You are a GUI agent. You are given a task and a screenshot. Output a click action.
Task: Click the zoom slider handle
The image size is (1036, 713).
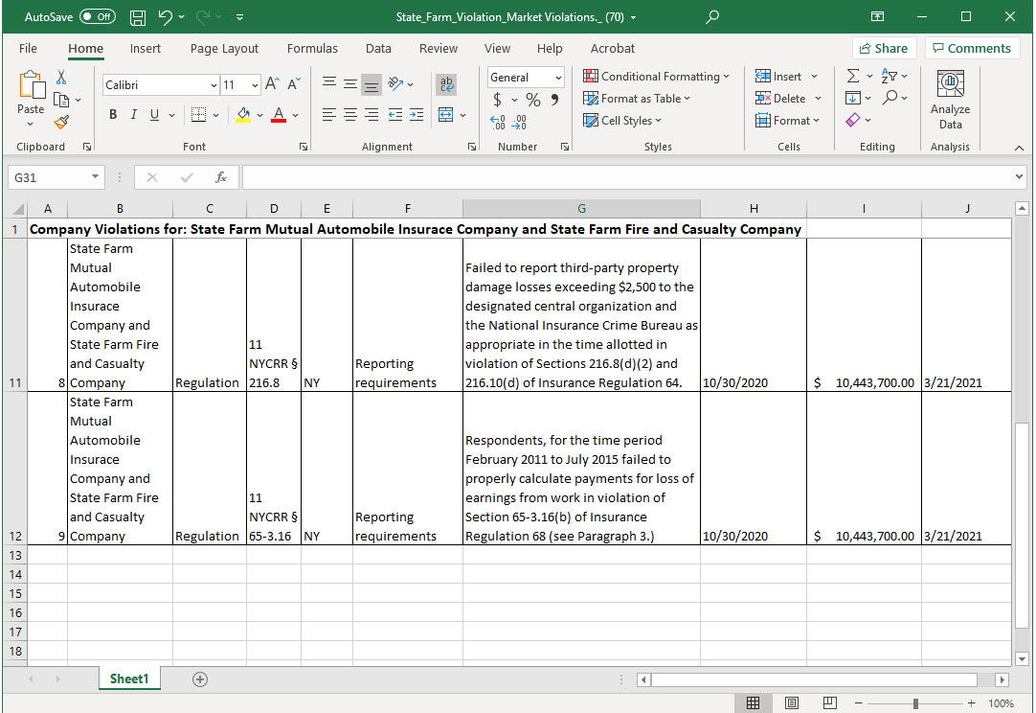(x=915, y=703)
